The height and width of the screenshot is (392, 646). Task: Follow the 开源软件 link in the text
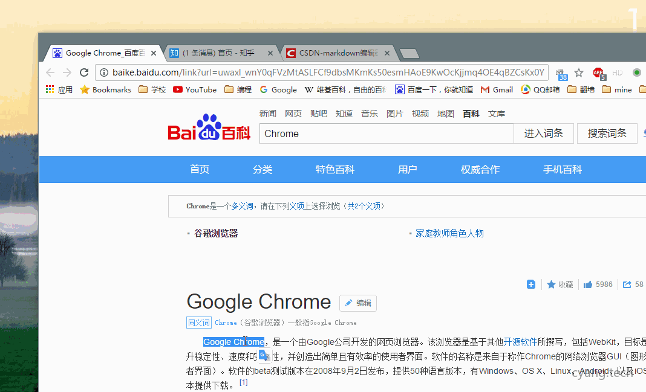pyautogui.click(x=520, y=341)
